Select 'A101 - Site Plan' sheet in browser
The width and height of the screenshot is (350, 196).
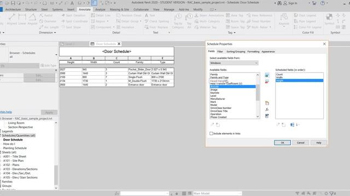[13, 161]
